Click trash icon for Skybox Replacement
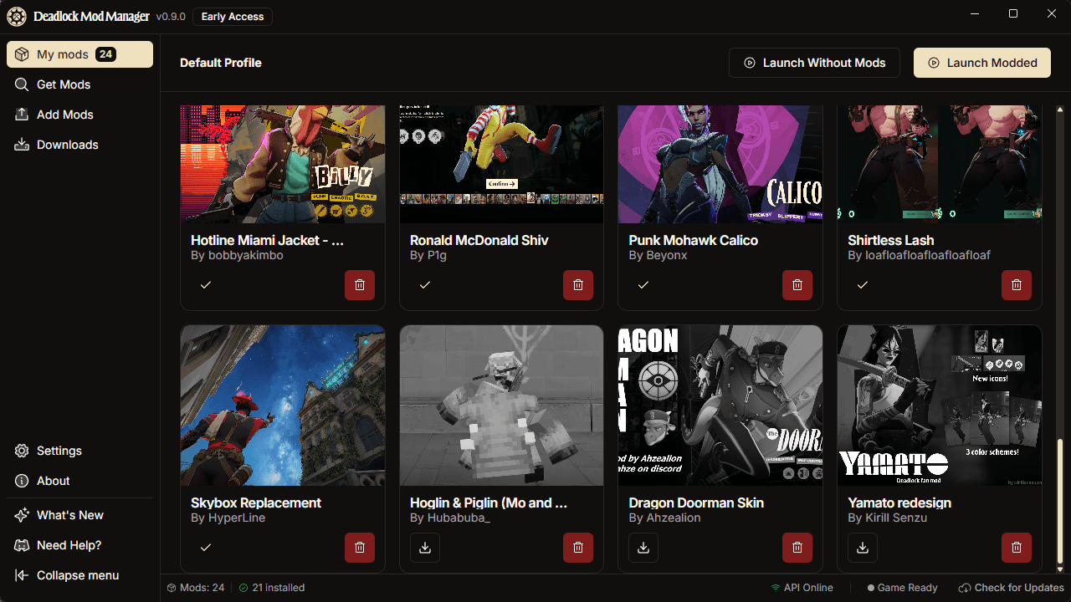 tap(360, 548)
